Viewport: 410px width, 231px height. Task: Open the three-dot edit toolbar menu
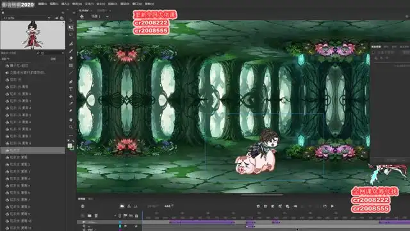coord(71,135)
